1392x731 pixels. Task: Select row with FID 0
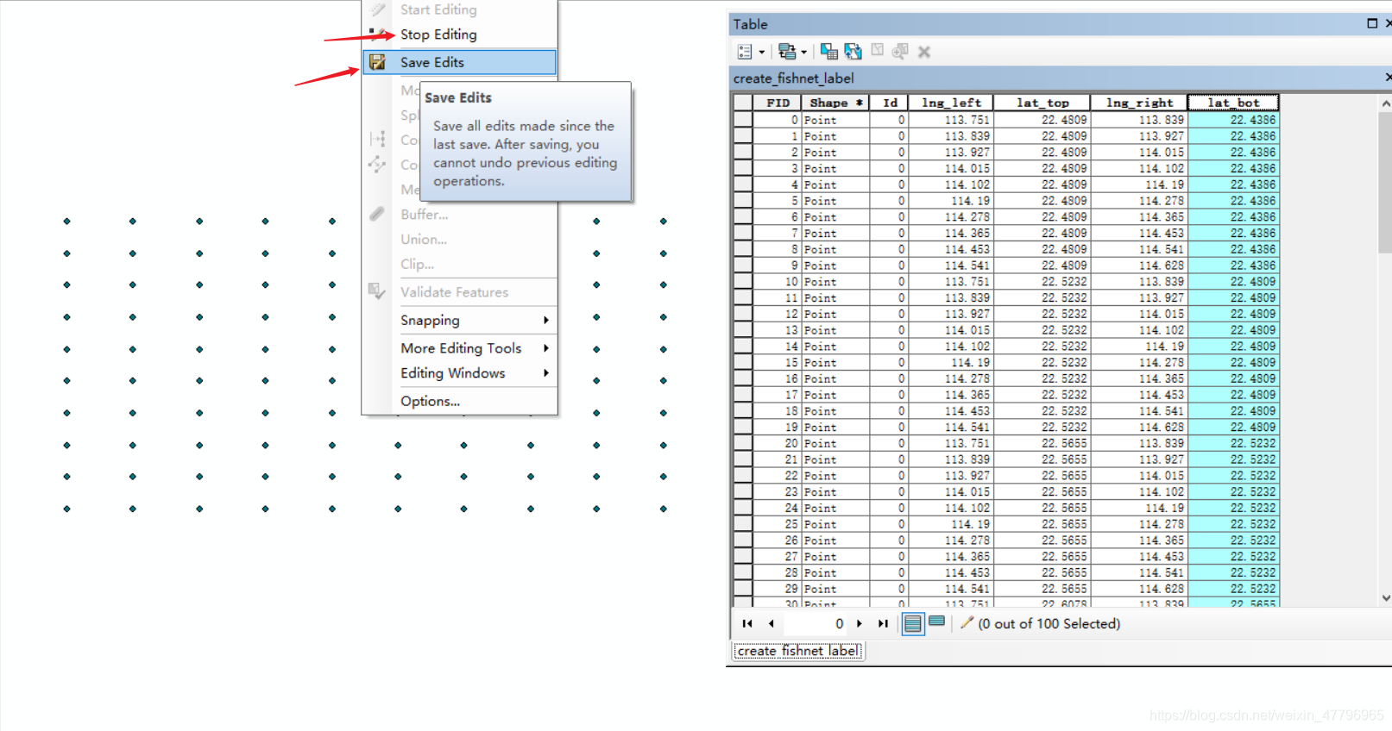tap(743, 120)
